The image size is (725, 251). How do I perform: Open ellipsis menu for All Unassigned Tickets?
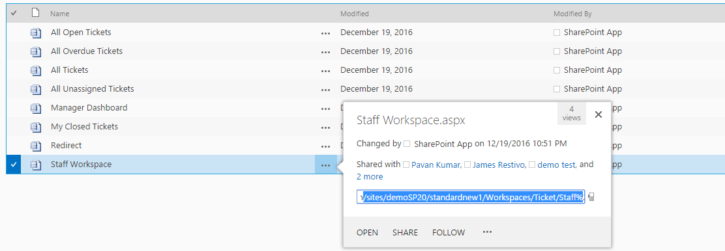[325, 90]
